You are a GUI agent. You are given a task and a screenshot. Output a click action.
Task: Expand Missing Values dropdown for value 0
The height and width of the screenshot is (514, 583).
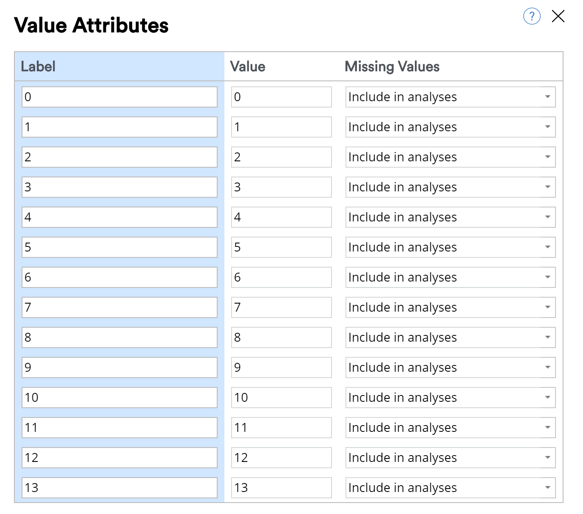click(450, 97)
